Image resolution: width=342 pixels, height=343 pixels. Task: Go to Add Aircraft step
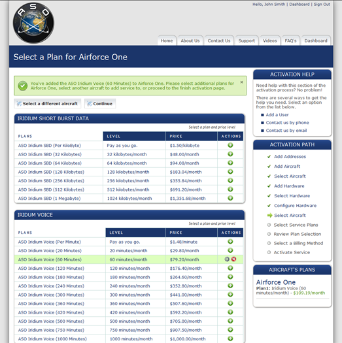click(x=287, y=167)
